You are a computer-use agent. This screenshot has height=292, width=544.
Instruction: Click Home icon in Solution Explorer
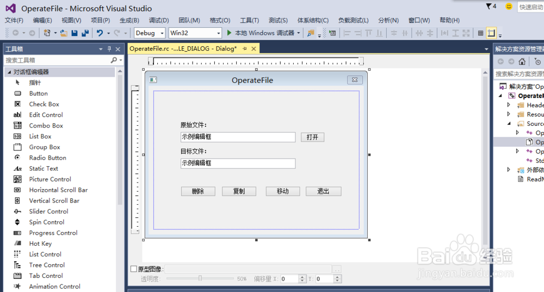522,62
